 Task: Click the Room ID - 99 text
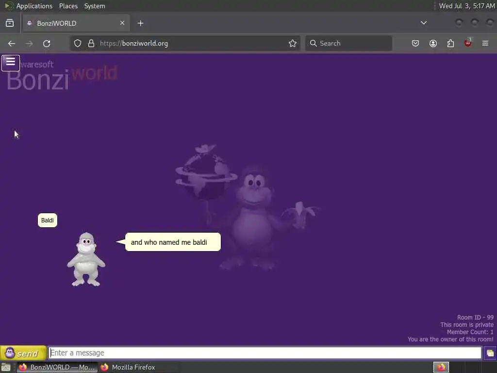[x=475, y=318]
